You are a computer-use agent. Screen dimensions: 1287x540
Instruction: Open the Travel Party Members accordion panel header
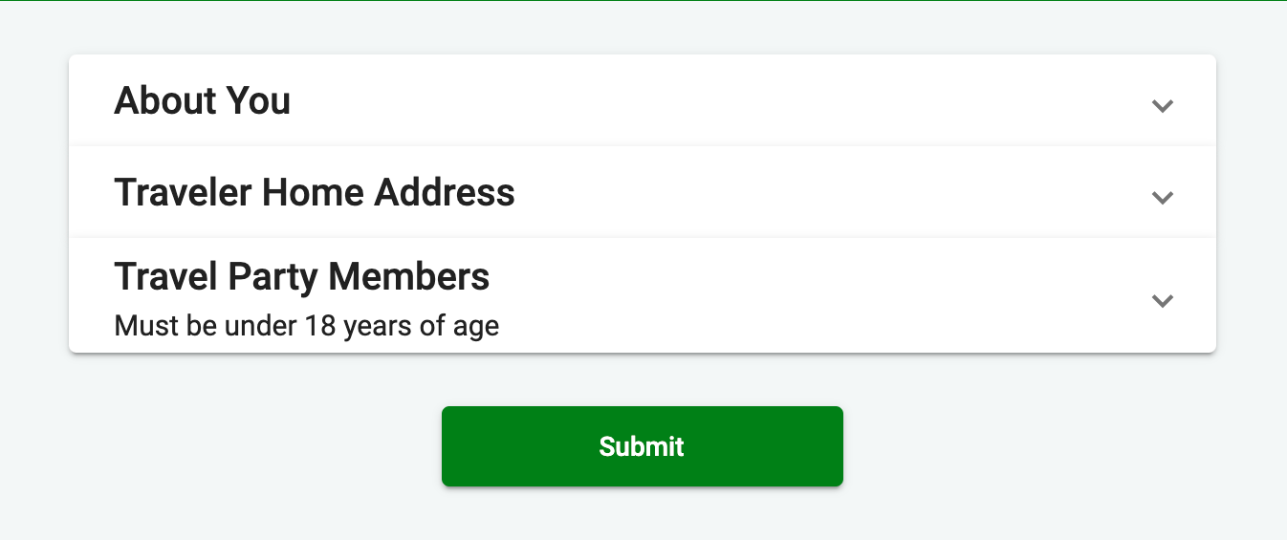click(642, 296)
